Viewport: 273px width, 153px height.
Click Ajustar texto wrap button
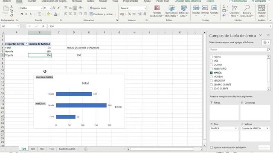point(98,8)
